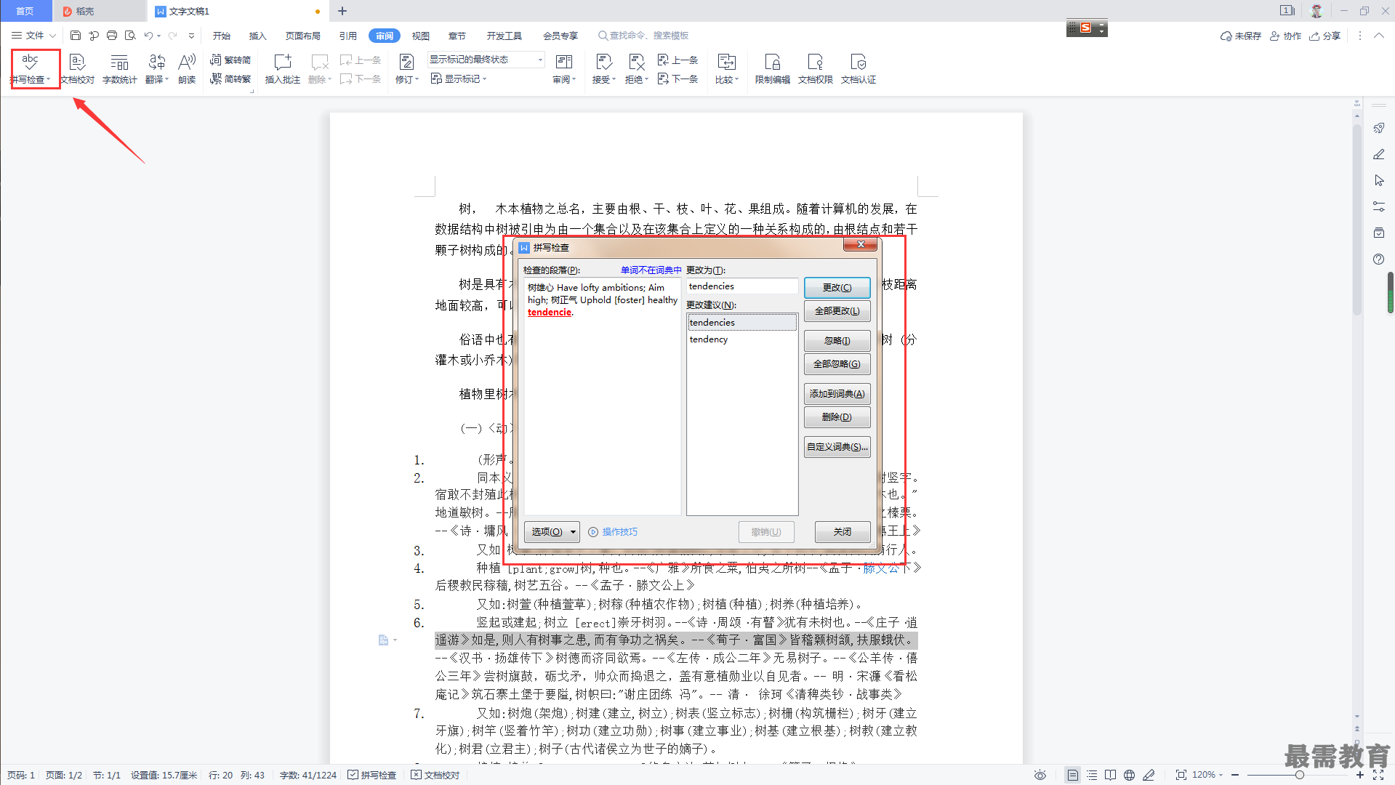Screen dimensions: 1395x785
Task: Click the Save icon in quick access bar
Action: click(75, 35)
